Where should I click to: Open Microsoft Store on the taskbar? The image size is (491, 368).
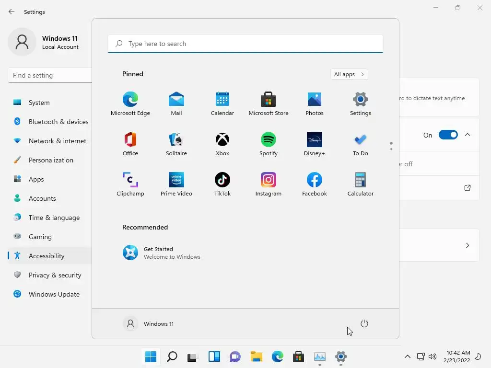[x=298, y=356]
